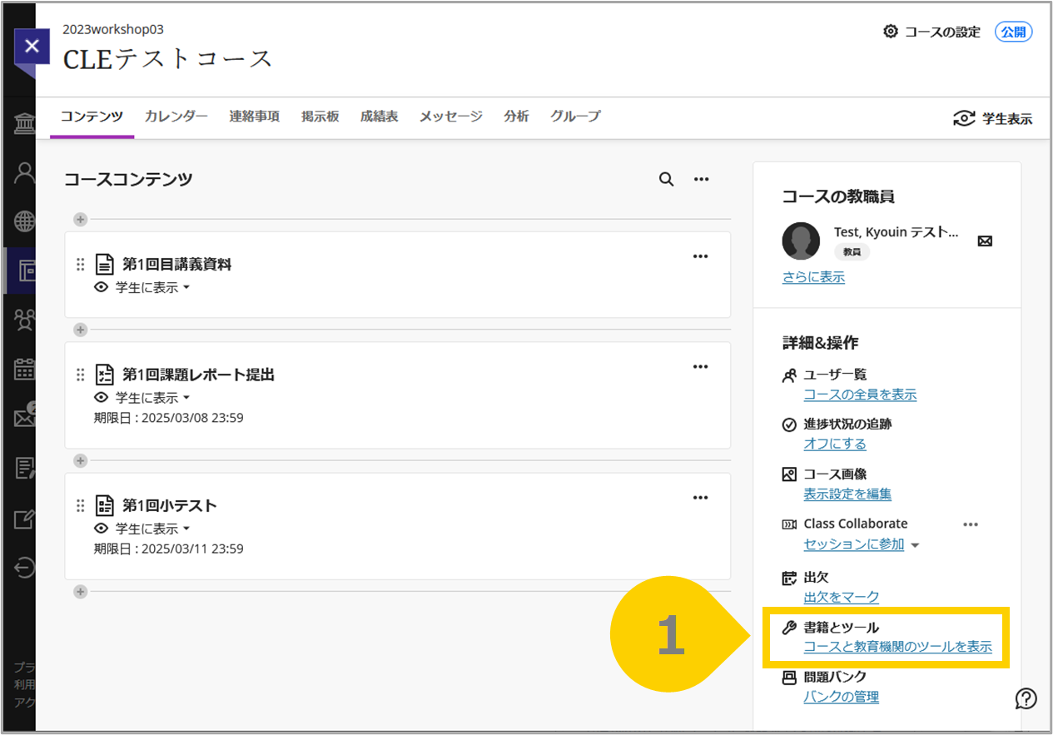Click drag handle of 第1回目講義資料
This screenshot has height=735, width=1053.
[81, 265]
